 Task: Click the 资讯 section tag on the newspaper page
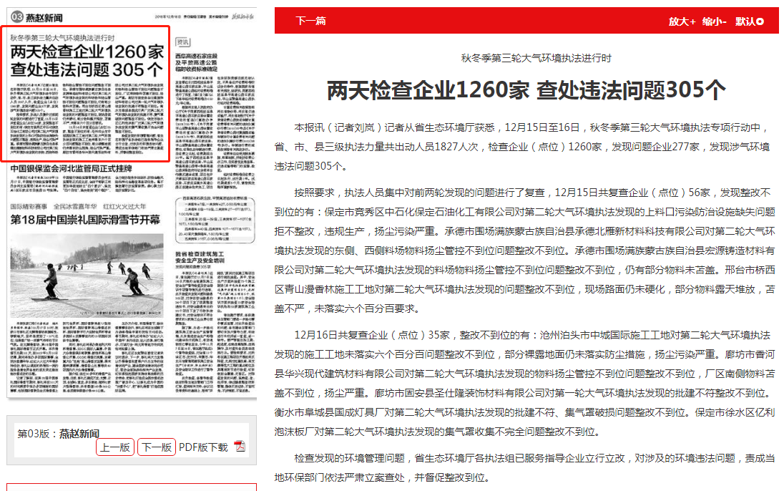click(x=183, y=42)
